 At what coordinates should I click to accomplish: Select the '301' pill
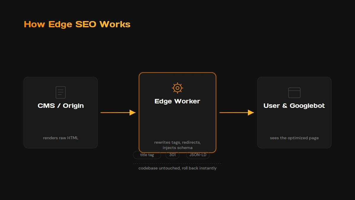click(x=172, y=155)
